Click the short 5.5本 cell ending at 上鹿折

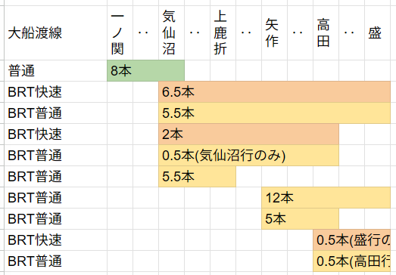click(x=197, y=177)
